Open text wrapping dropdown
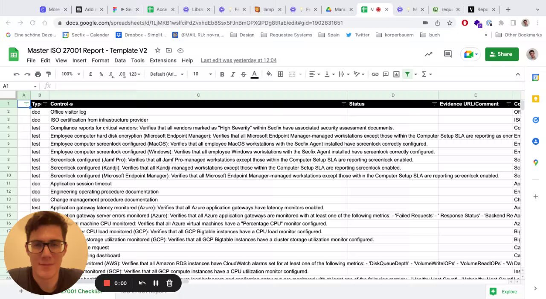The width and height of the screenshot is (546, 299). [344, 74]
